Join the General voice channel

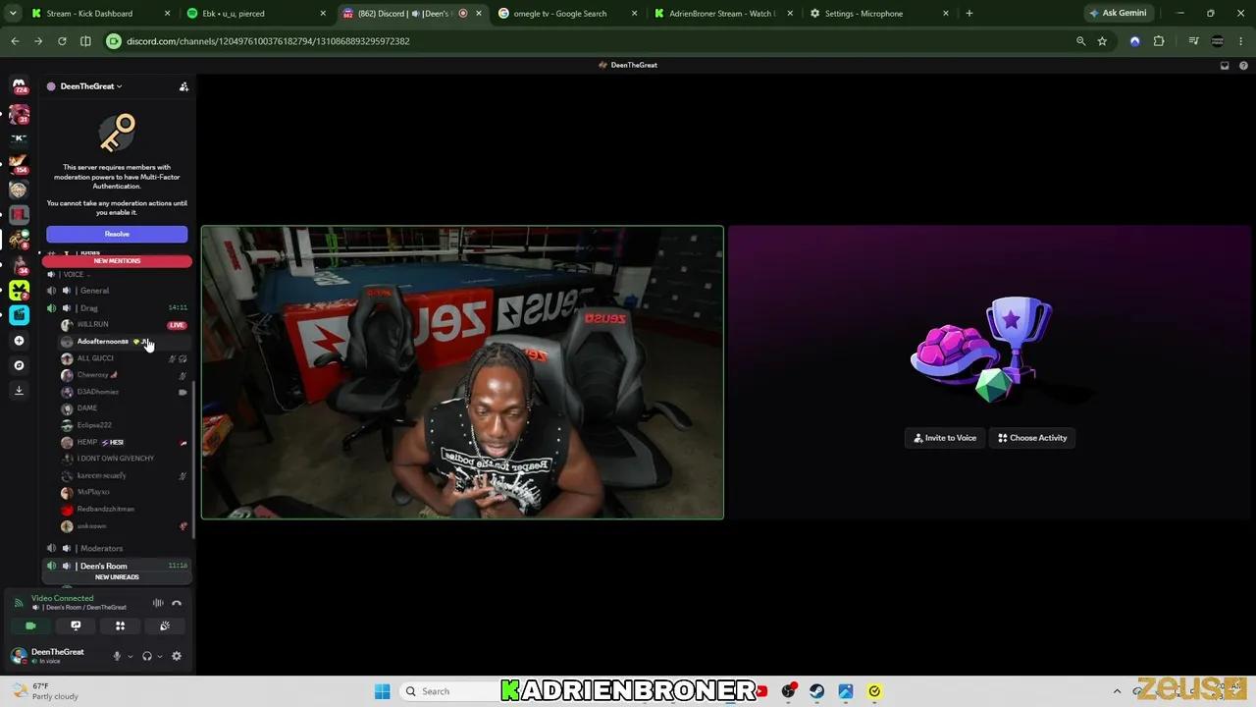(x=117, y=291)
